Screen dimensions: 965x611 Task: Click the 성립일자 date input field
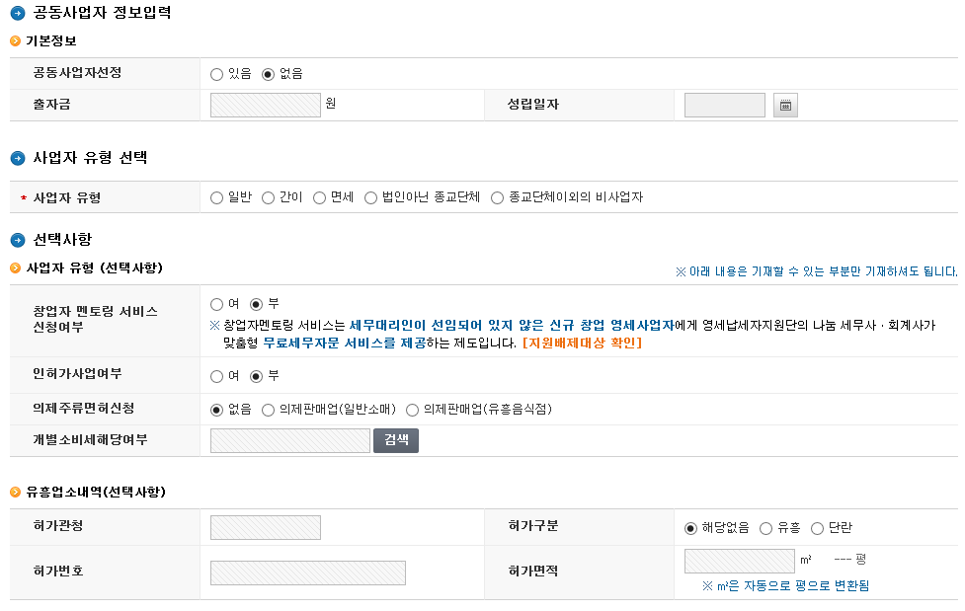coord(724,106)
